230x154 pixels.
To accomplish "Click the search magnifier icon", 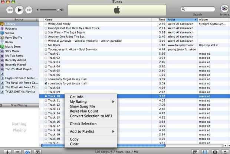I will (183, 9).
